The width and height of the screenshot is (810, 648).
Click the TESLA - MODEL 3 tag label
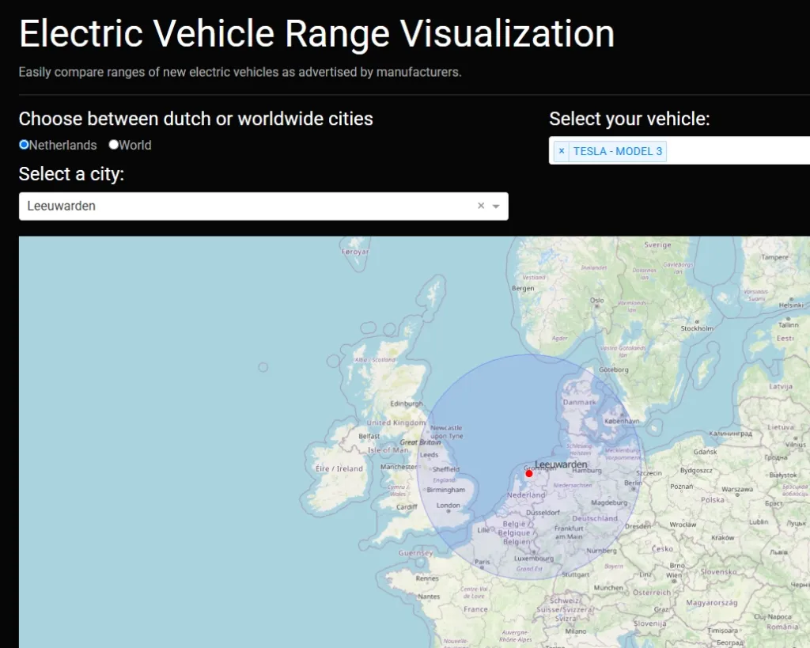coord(617,151)
